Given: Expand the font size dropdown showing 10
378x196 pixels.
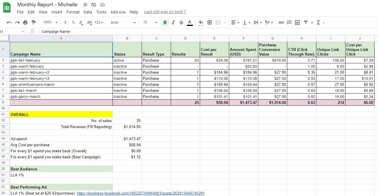Looking at the screenshot, I should point(150,22).
